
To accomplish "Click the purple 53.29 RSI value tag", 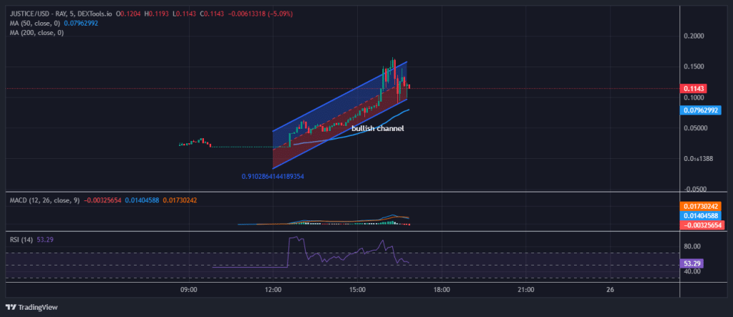I will [x=691, y=263].
